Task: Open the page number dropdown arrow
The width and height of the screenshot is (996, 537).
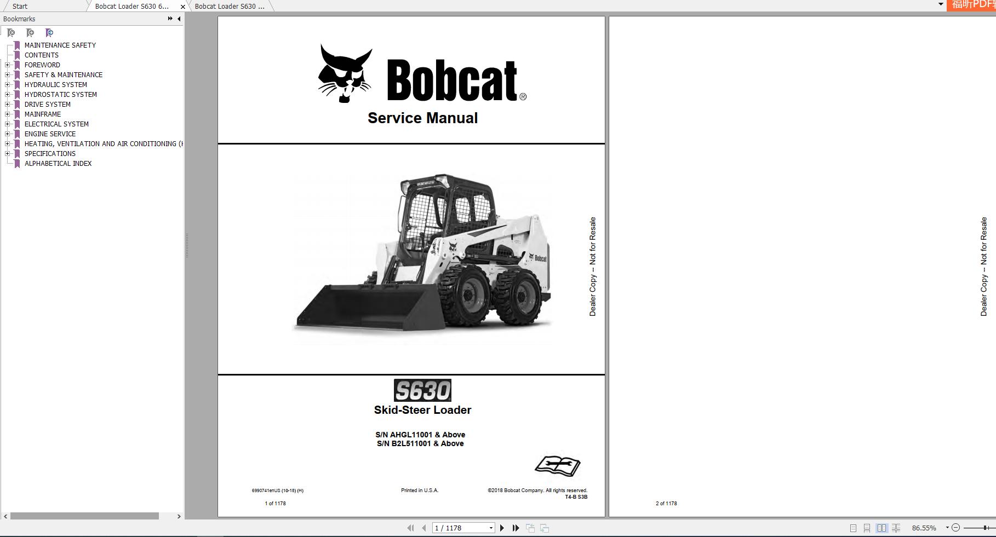Action: [x=491, y=528]
